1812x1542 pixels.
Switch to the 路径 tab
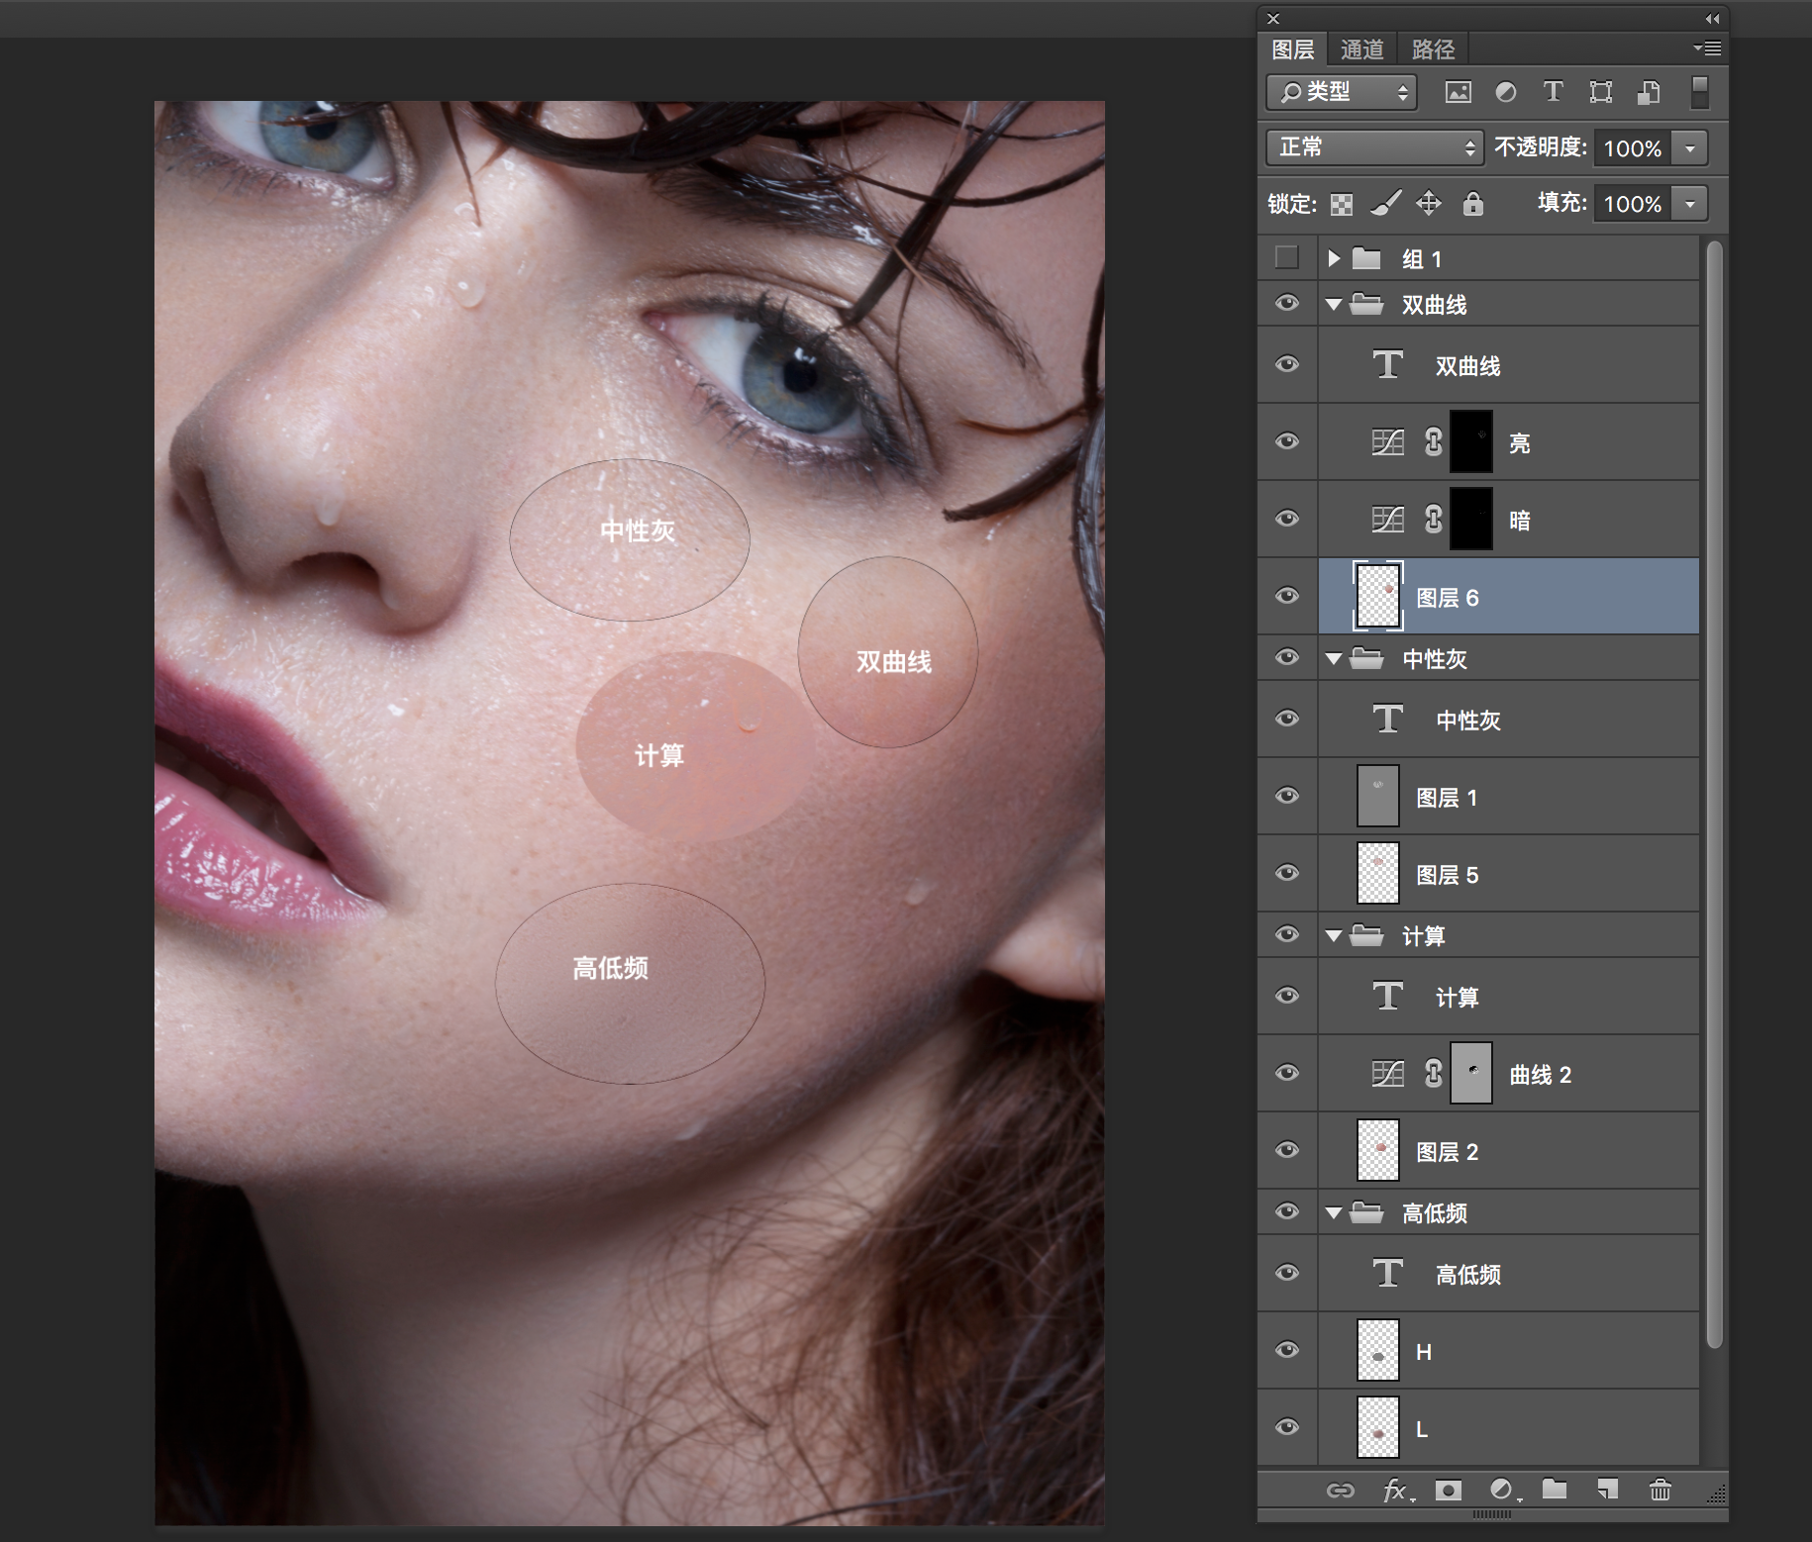[x=1433, y=48]
